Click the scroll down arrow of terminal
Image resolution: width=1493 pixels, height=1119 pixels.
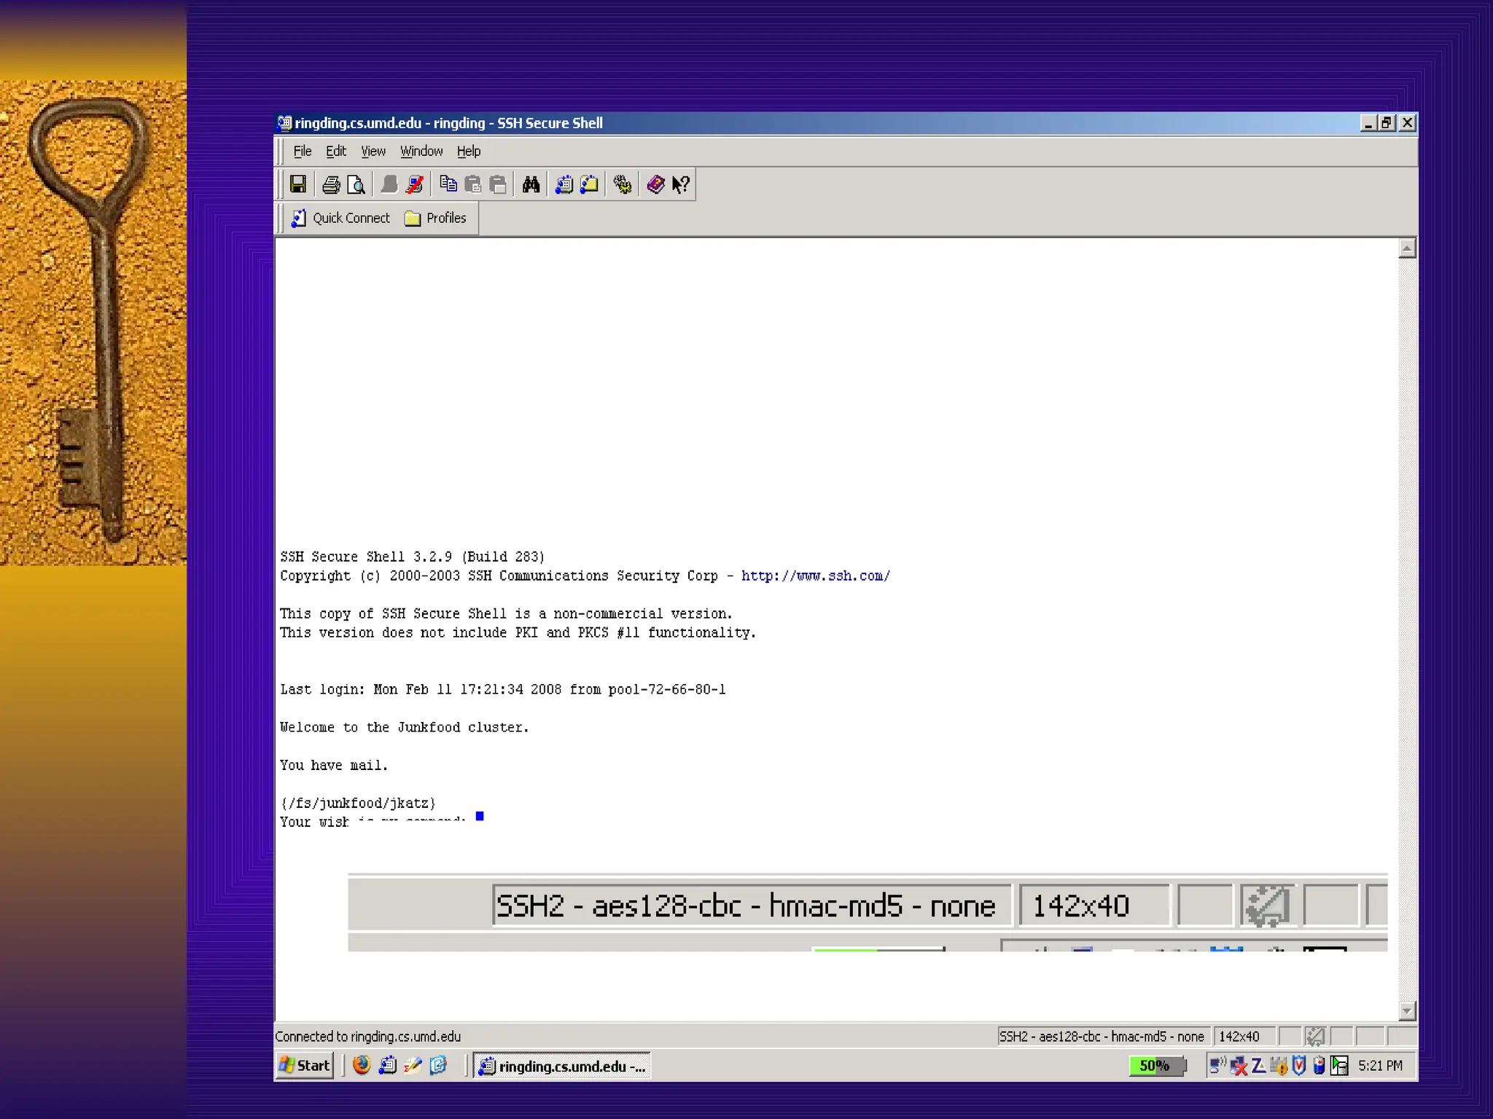(x=1407, y=1010)
